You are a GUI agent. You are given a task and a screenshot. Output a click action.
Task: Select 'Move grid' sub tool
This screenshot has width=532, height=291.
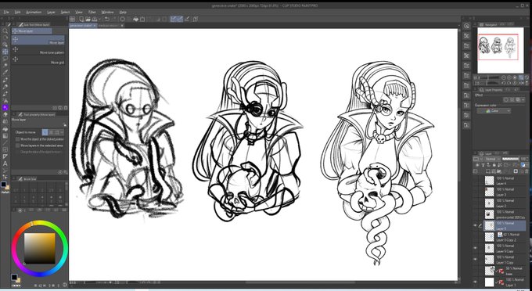(38, 60)
